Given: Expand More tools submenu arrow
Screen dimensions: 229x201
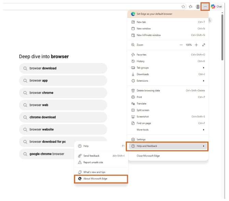Looking at the screenshot, I should click(203, 130).
